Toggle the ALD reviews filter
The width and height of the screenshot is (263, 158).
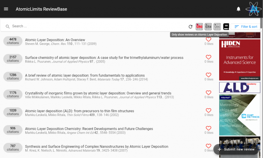point(199,26)
